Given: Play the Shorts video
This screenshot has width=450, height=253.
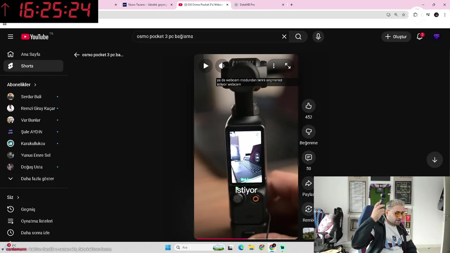Looking at the screenshot, I should 206,66.
